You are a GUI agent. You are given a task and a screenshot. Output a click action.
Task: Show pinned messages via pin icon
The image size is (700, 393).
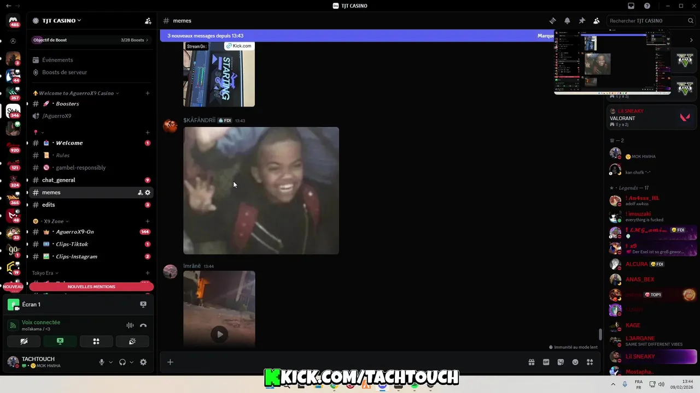pos(582,21)
